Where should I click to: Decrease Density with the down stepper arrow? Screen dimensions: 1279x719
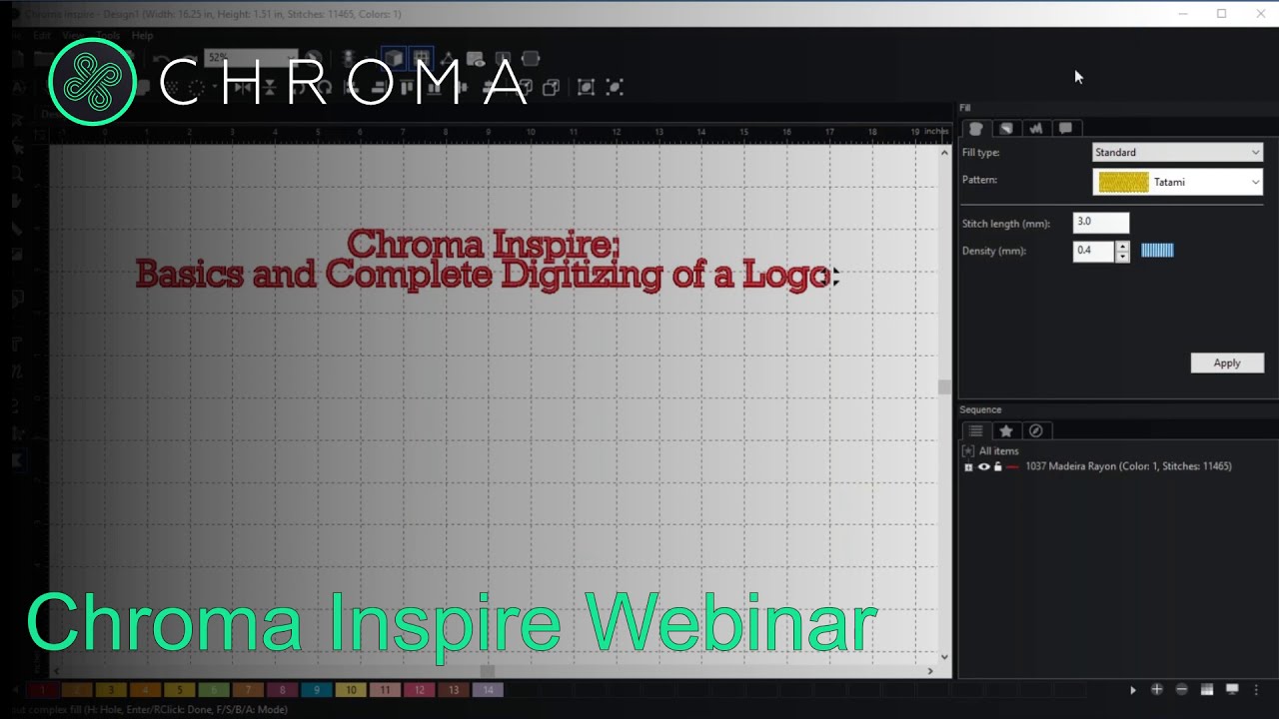coord(1122,256)
